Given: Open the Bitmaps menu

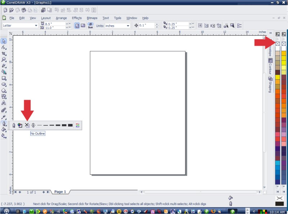Looking at the screenshot, I should tap(92, 18).
